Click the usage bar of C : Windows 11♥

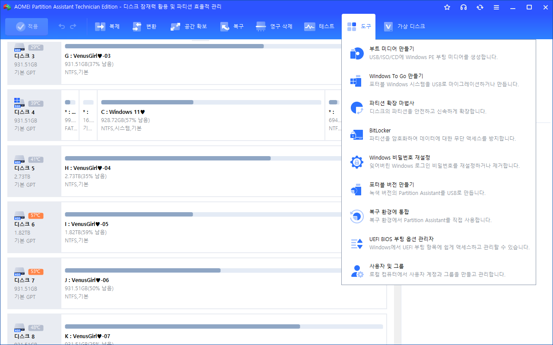(211, 102)
